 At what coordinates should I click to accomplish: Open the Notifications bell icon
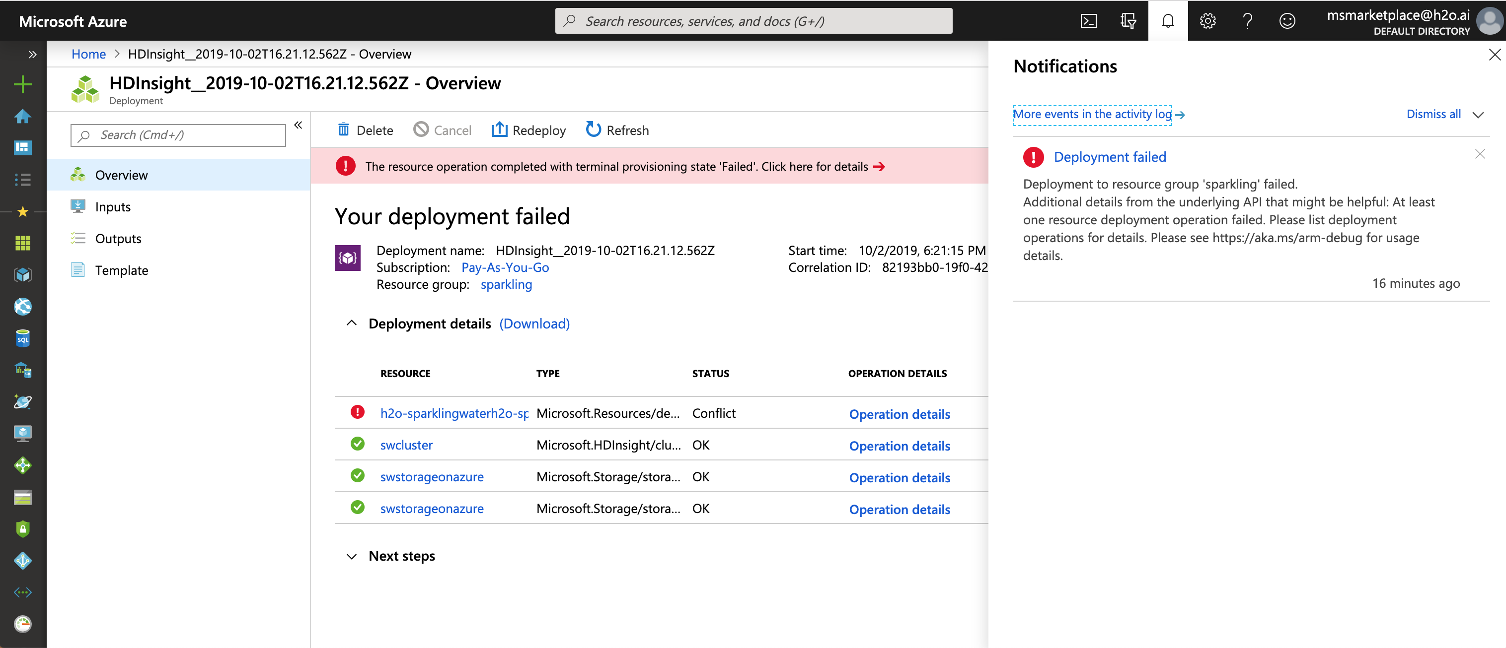pyautogui.click(x=1168, y=20)
